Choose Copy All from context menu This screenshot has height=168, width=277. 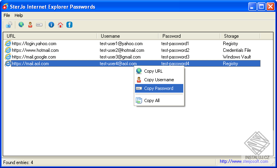(x=159, y=100)
